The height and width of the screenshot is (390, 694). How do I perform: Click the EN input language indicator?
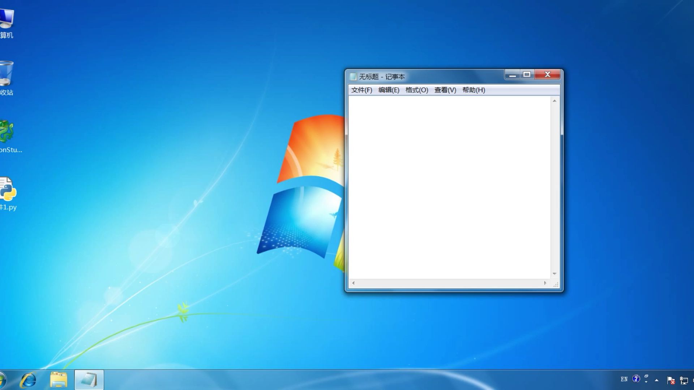pyautogui.click(x=624, y=379)
